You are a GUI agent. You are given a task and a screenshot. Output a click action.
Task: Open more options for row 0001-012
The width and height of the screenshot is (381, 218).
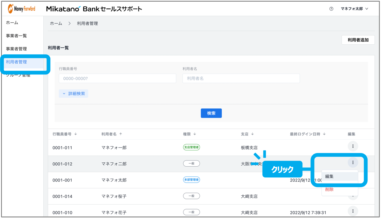(353, 162)
